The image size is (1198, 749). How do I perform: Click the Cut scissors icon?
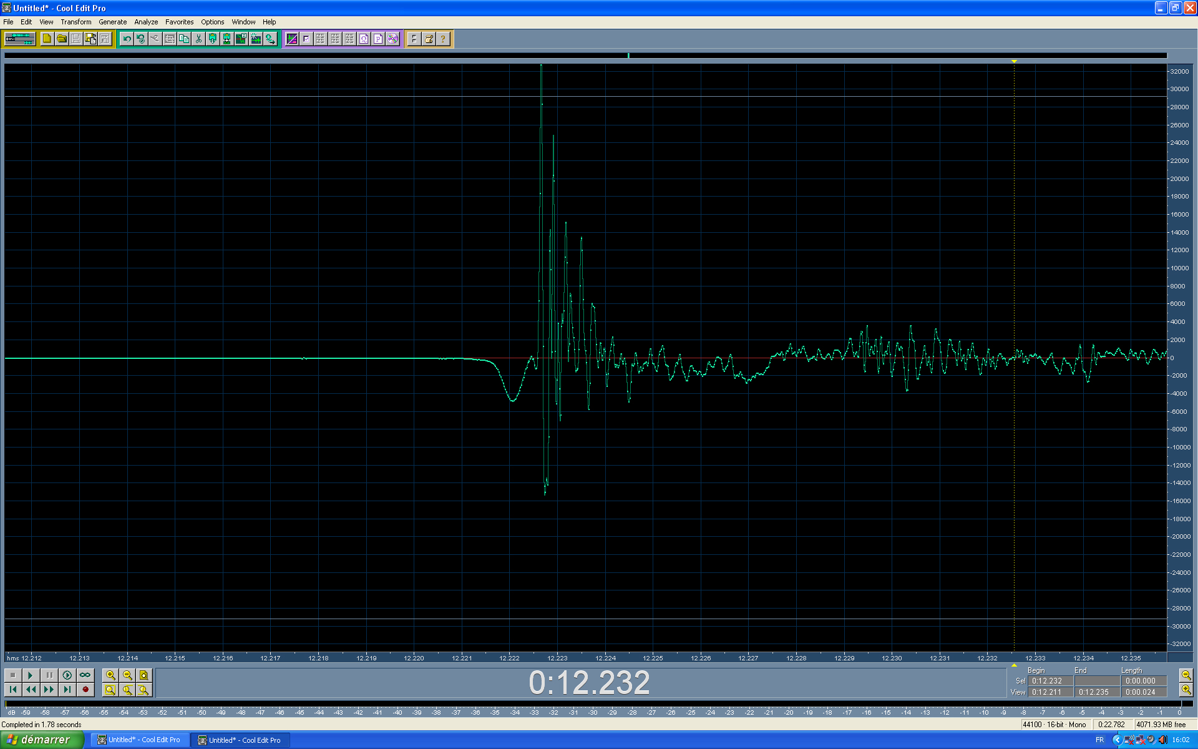(198, 39)
